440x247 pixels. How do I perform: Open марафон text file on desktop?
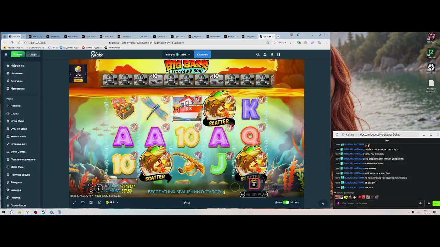[431, 86]
